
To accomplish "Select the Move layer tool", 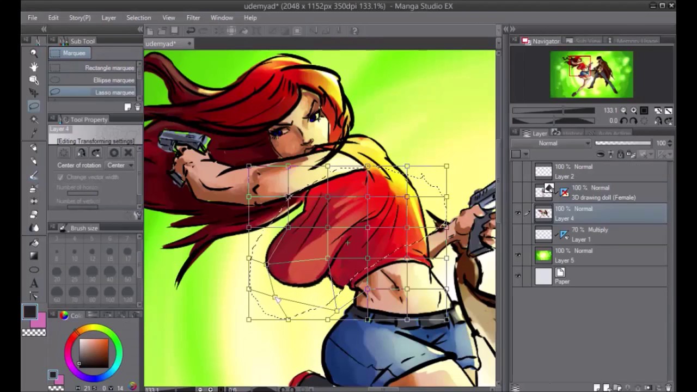I will pos(34,93).
